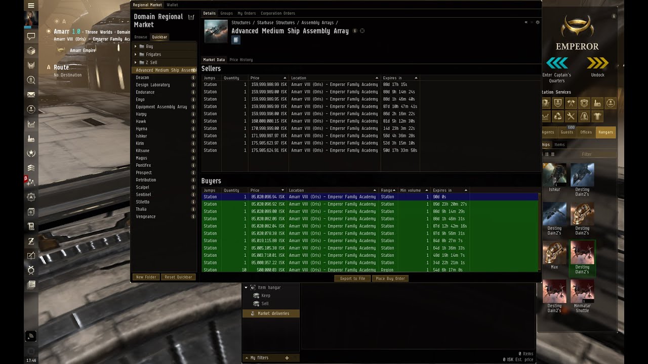Open the inventory cube icon in Neocom
The image size is (648, 364).
click(x=31, y=51)
